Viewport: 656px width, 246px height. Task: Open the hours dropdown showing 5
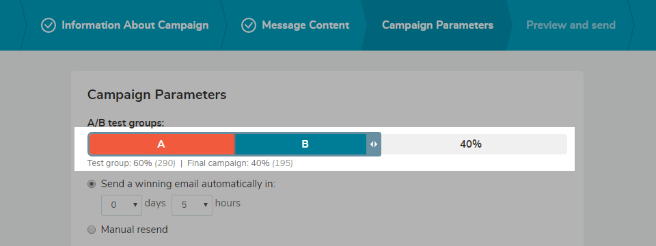pos(192,205)
